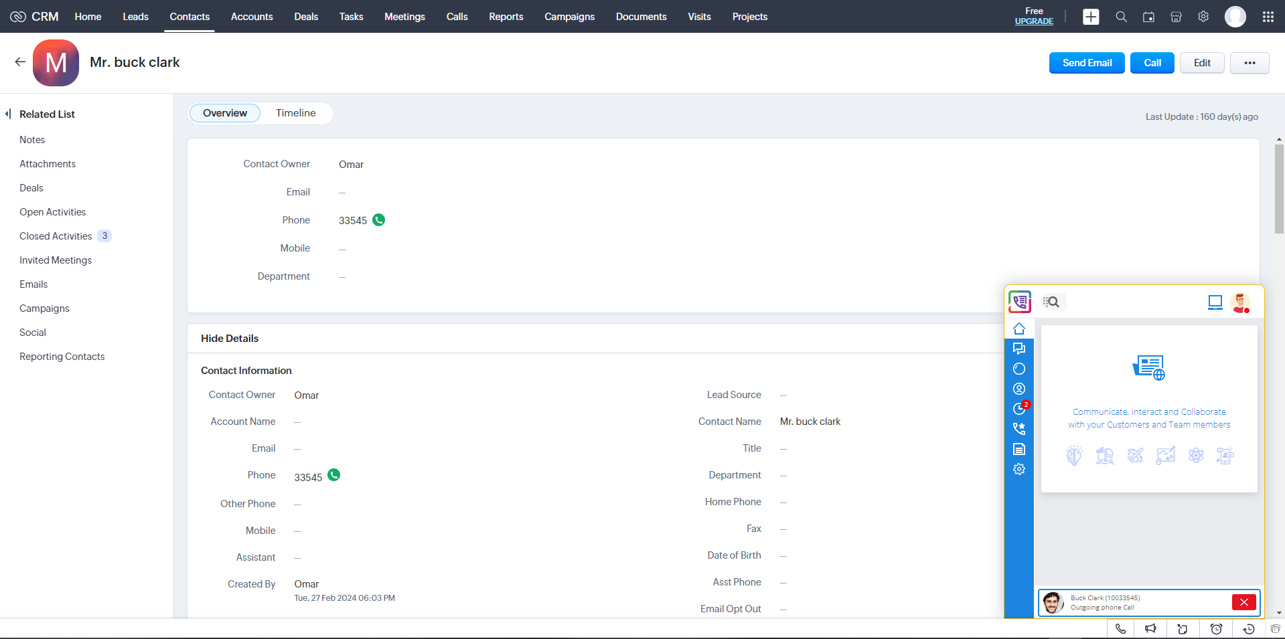Open the three-dot more actions dropdown

tap(1249, 63)
